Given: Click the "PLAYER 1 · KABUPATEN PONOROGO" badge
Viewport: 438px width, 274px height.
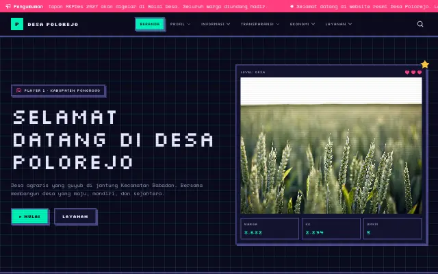Looking at the screenshot, I should [x=58, y=90].
